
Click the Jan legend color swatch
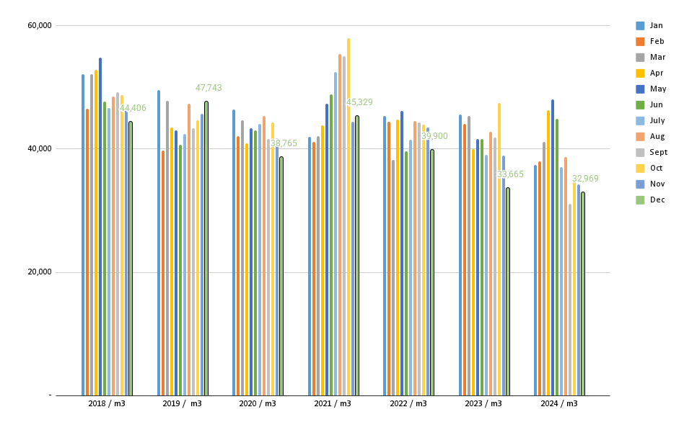[640, 26]
